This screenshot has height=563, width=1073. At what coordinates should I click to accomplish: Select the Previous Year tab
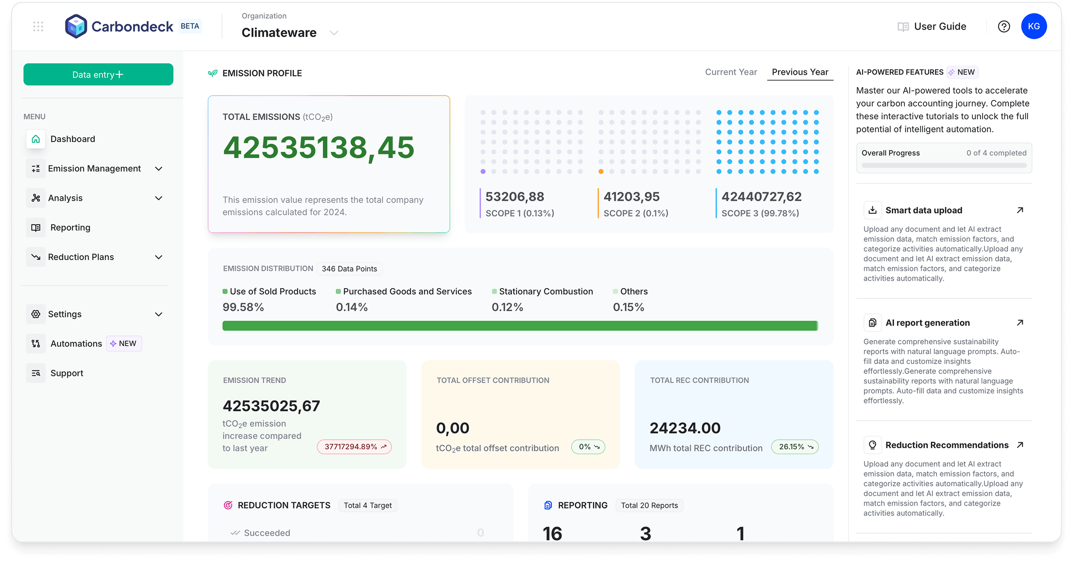800,72
